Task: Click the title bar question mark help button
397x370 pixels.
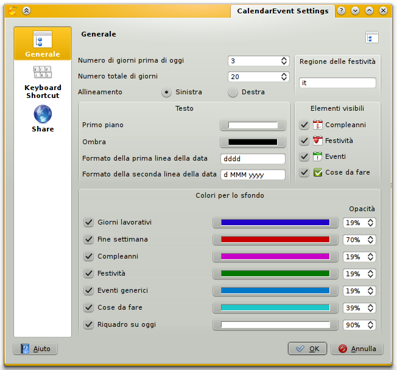Action: 342,10
